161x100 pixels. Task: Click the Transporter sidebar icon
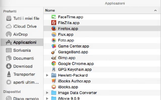(x=9, y=74)
